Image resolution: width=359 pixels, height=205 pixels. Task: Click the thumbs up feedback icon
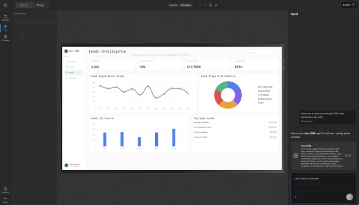(346, 155)
